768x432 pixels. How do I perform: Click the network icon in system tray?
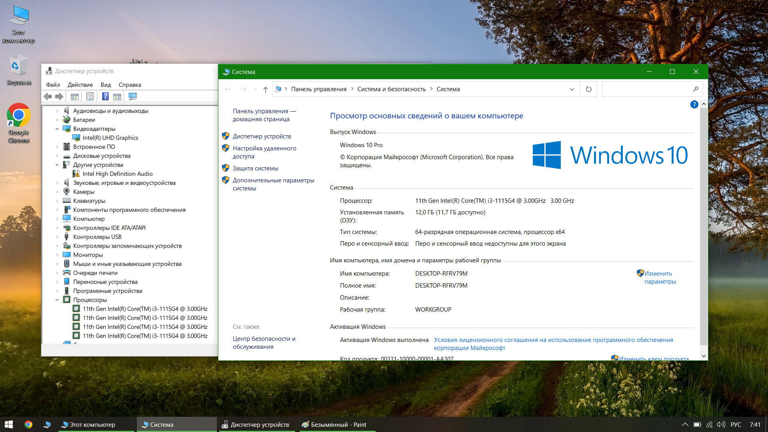pos(709,424)
